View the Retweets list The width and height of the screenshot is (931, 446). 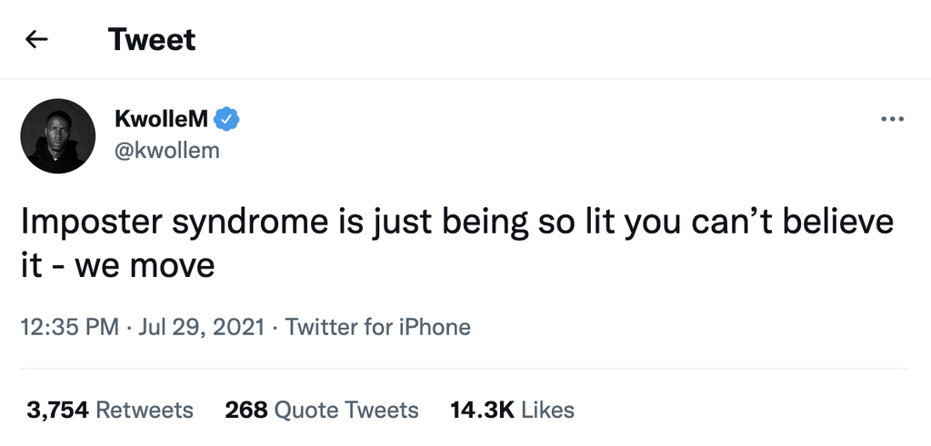point(145,410)
